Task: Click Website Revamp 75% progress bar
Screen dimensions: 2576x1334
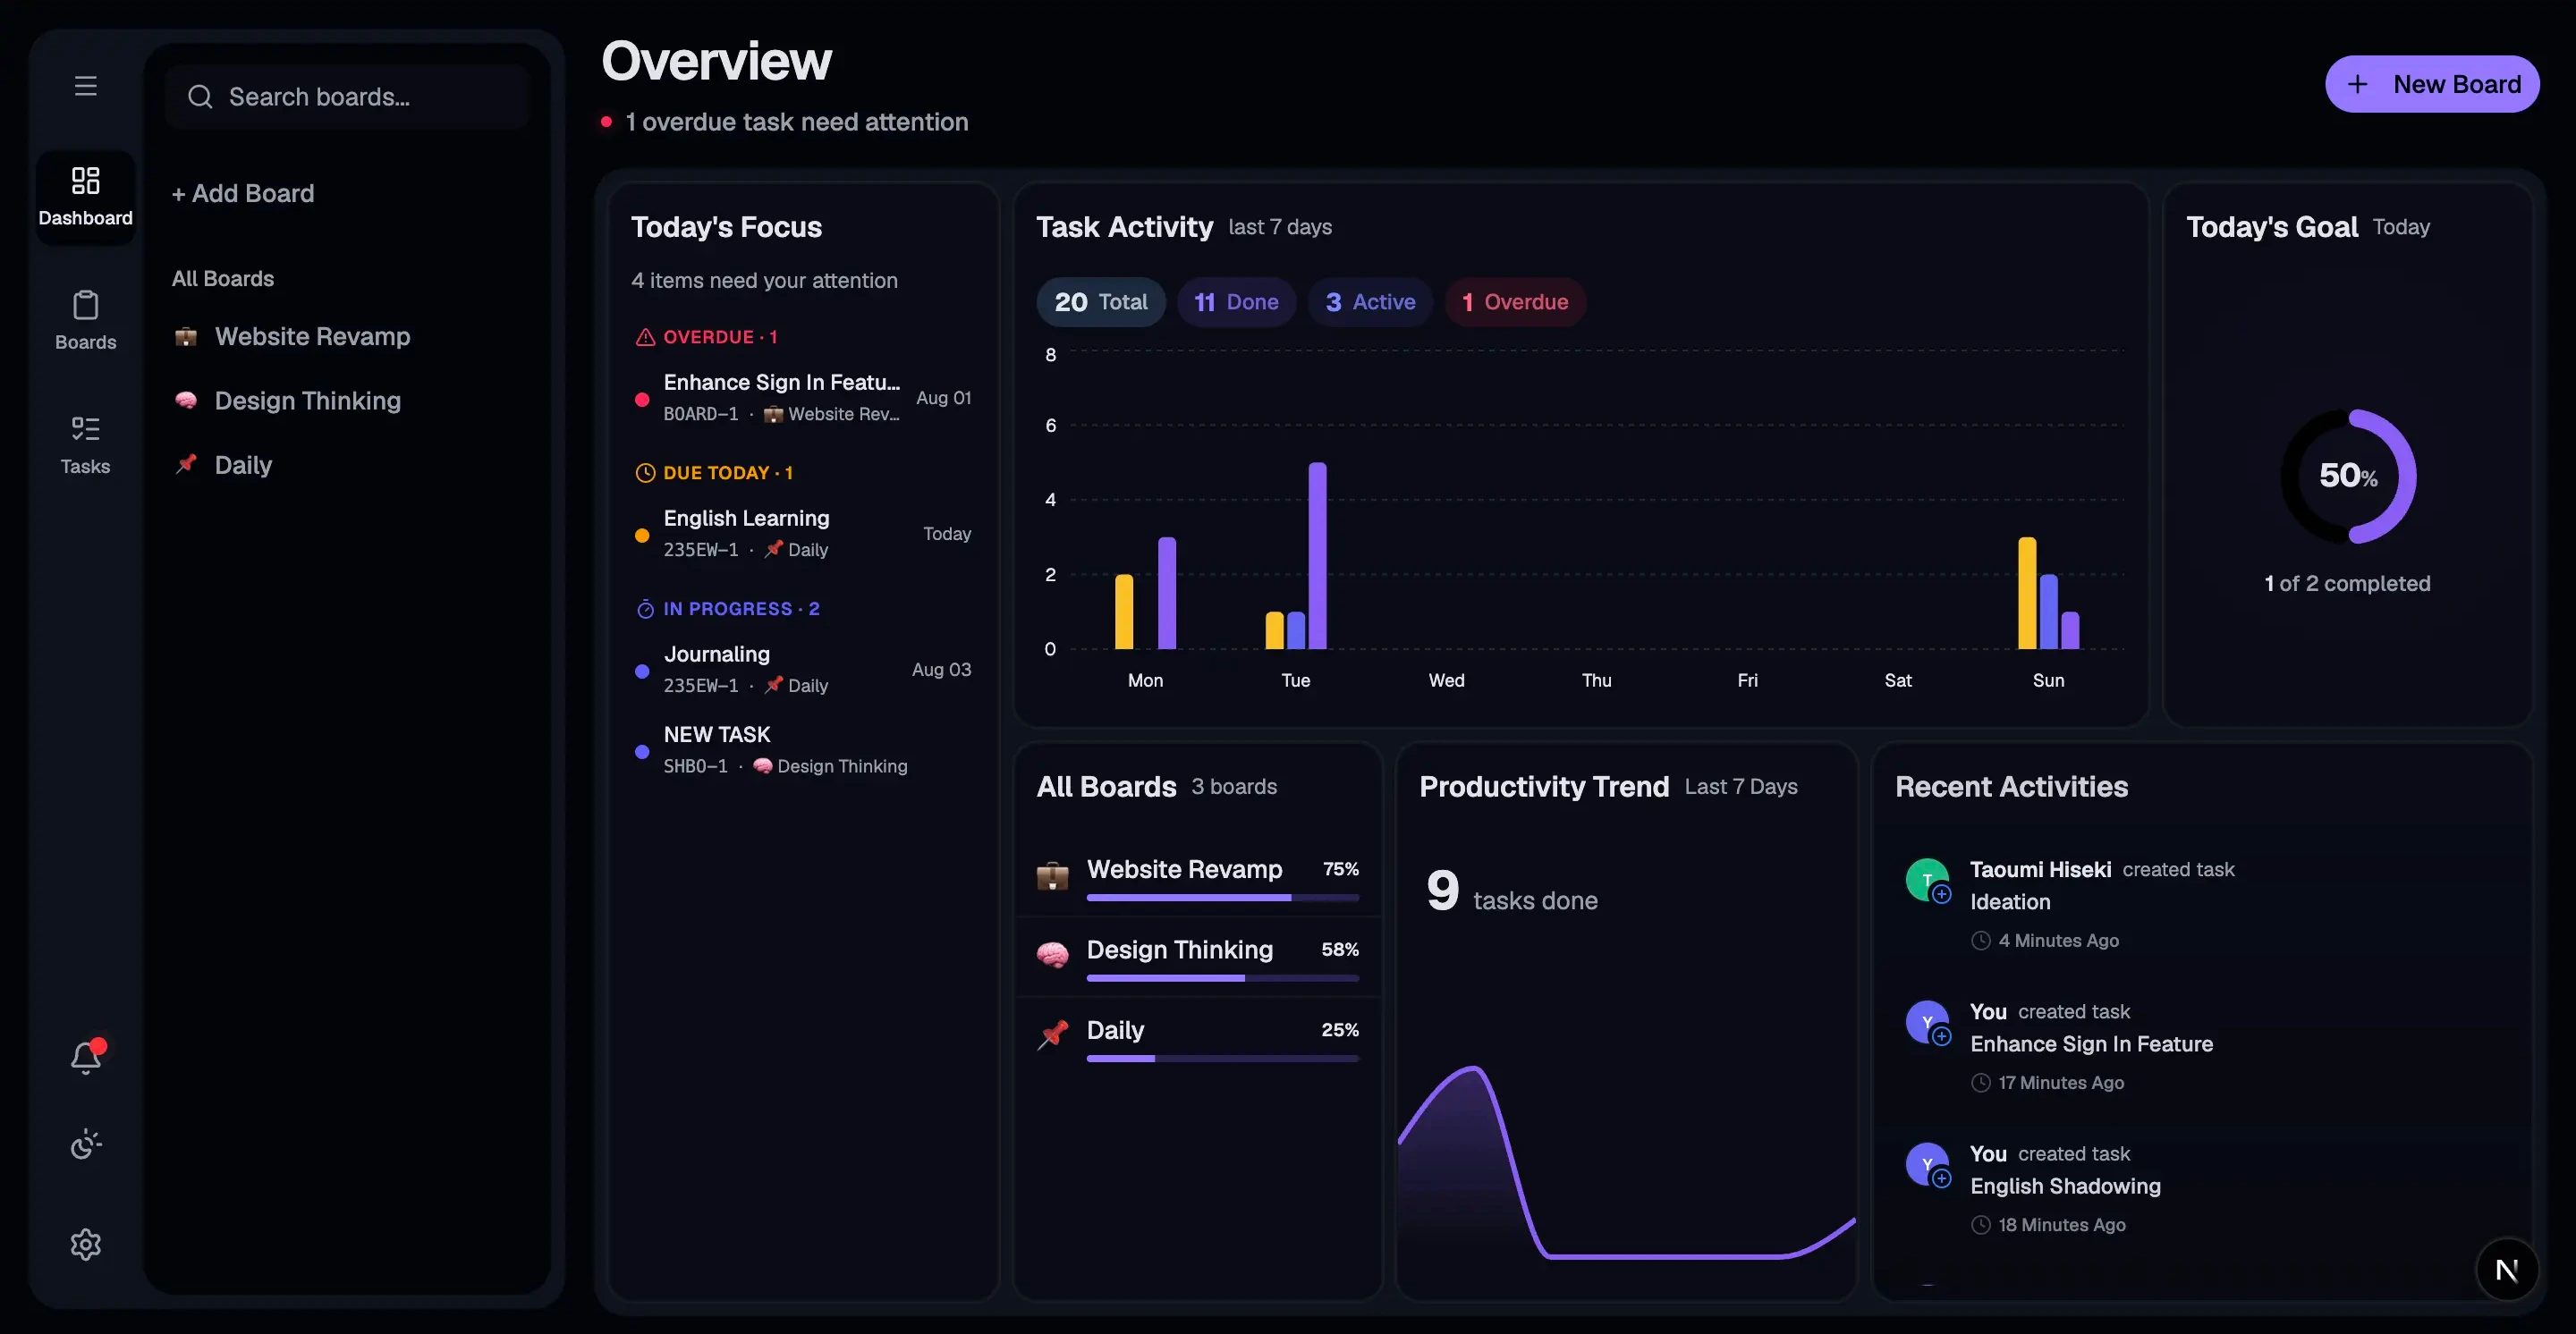Action: coord(1222,898)
